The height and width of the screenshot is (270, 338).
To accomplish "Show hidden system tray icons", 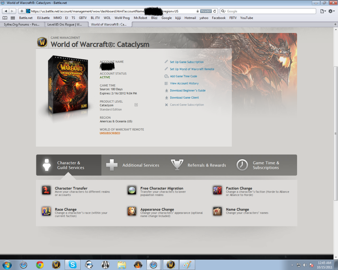I will point(292,265).
